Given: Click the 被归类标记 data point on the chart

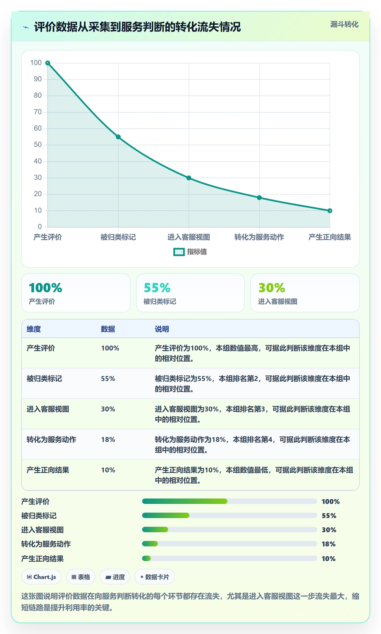Looking at the screenshot, I should [118, 137].
